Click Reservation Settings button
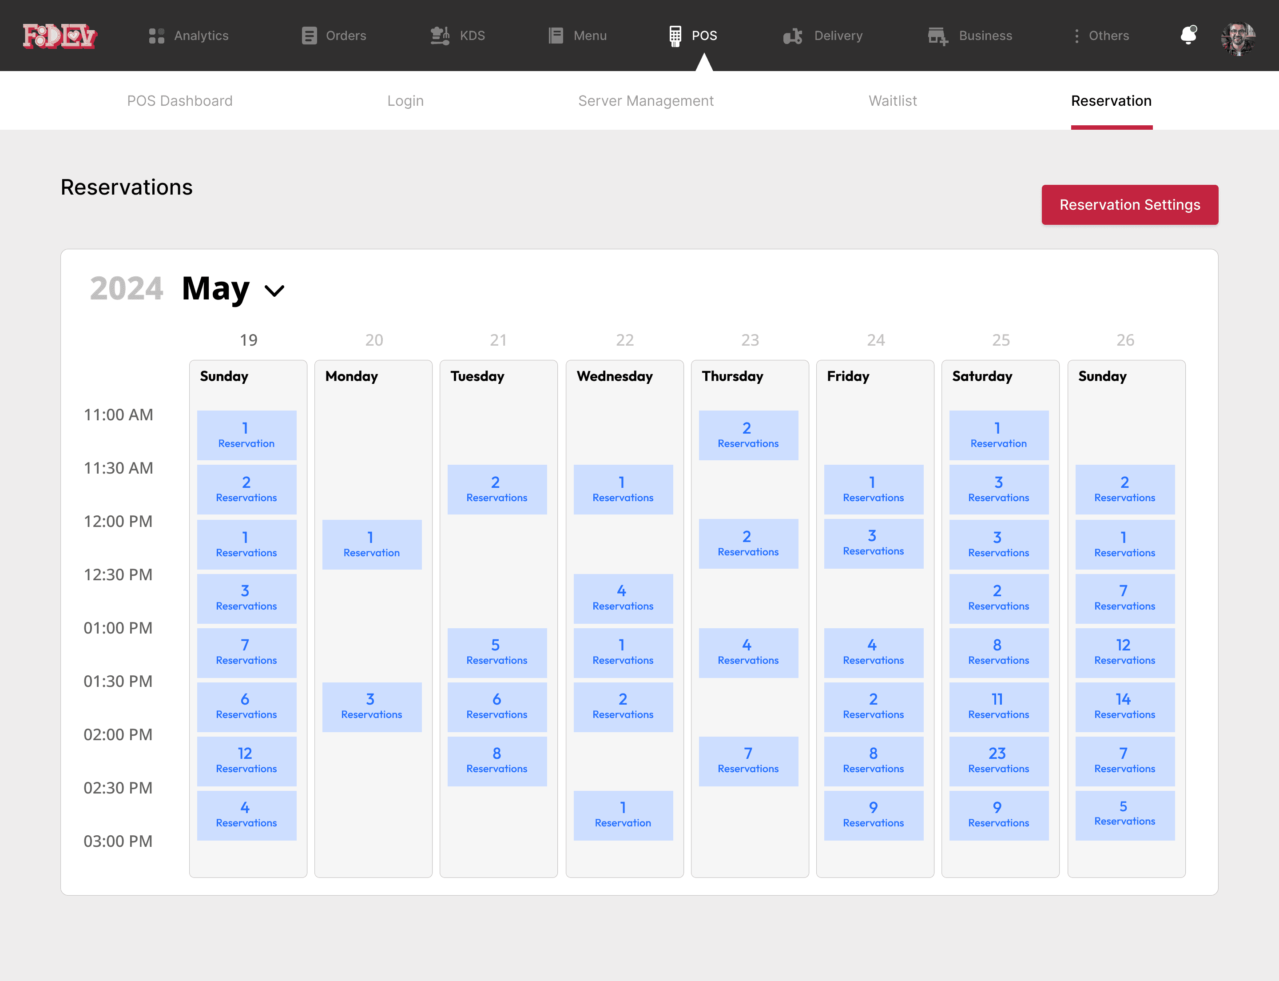1279x981 pixels. coord(1129,204)
